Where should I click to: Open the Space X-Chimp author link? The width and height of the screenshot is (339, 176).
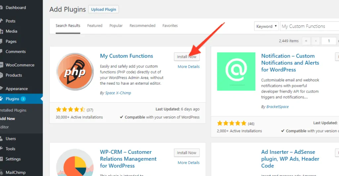[x=118, y=93]
